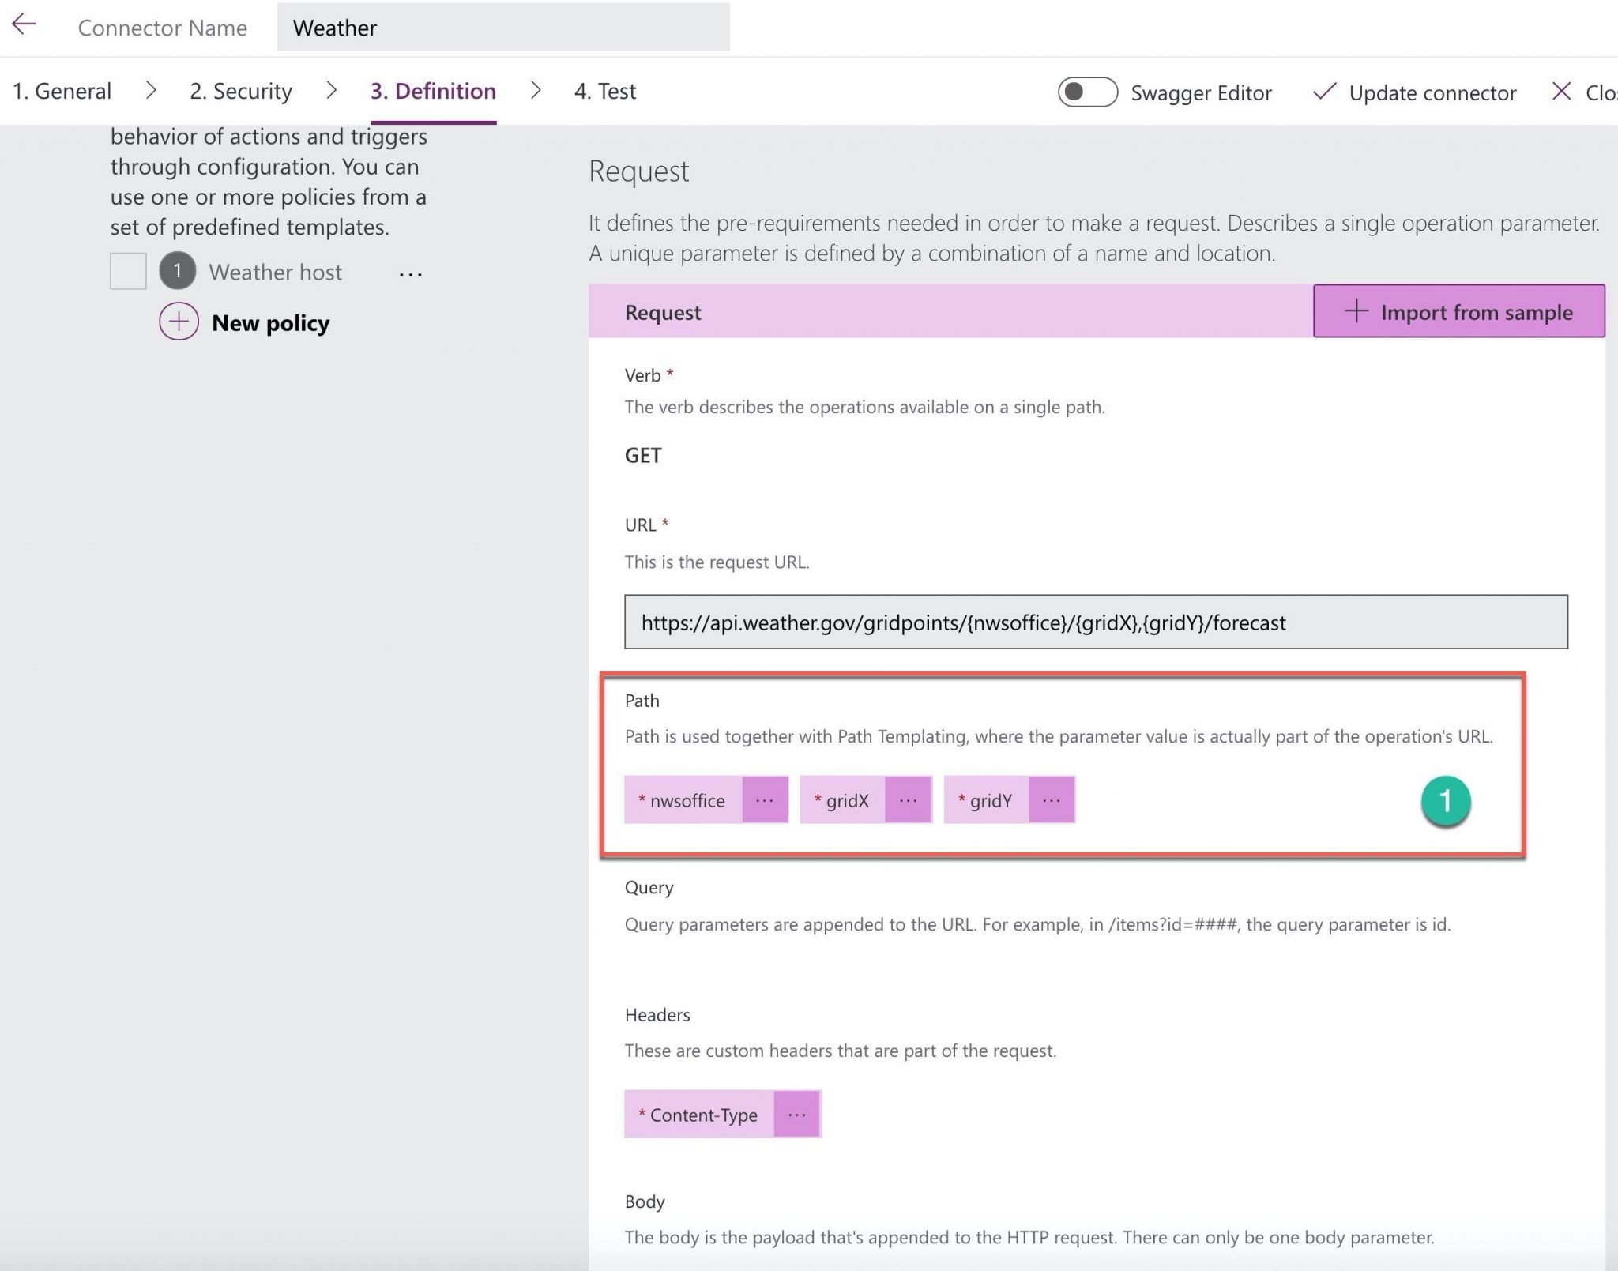Click into the request URL field

1095,622
